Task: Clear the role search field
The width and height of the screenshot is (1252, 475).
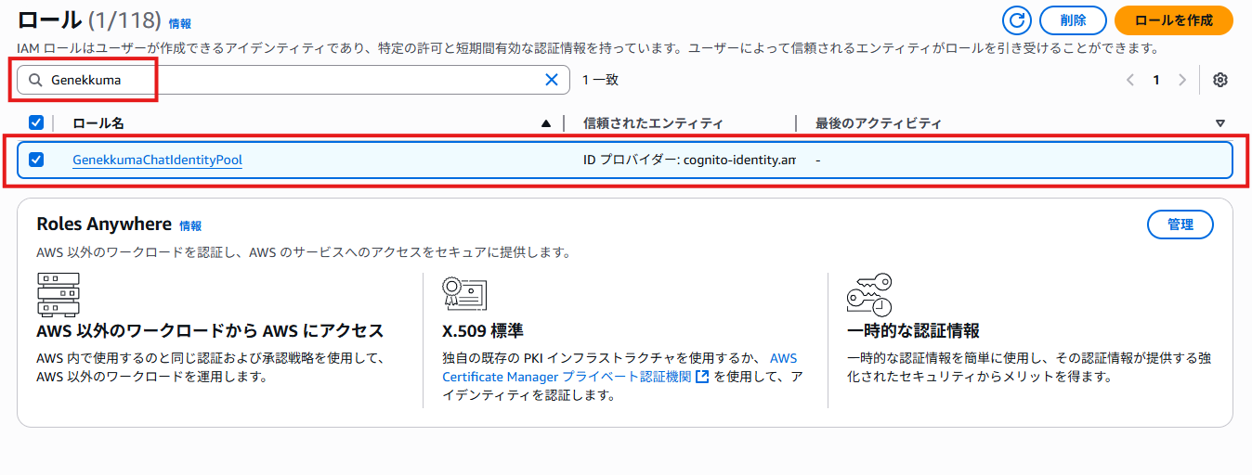Action: [552, 80]
